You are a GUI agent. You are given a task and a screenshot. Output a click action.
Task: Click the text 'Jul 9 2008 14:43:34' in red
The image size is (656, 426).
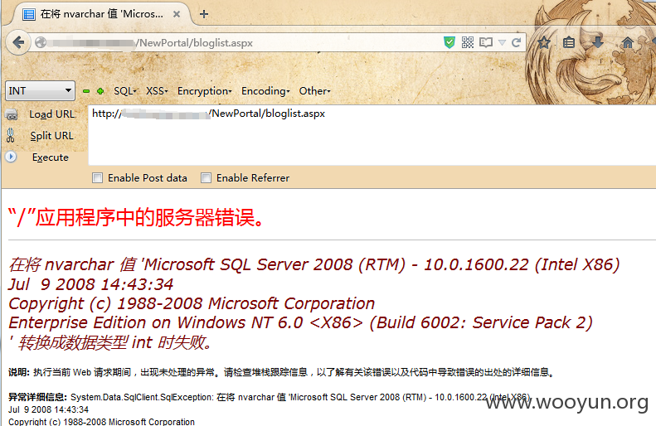coord(90,284)
